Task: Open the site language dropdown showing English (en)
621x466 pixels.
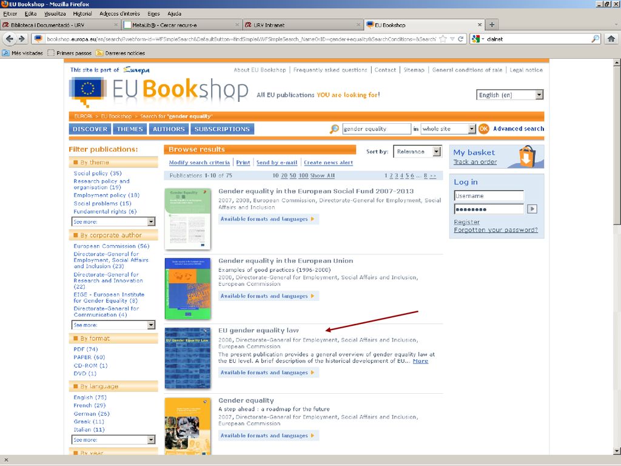Action: point(509,95)
